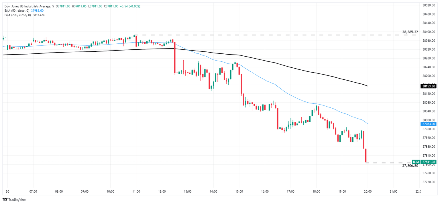Click the 16:00 time axis label
440x204 pixels.
coord(265,191)
